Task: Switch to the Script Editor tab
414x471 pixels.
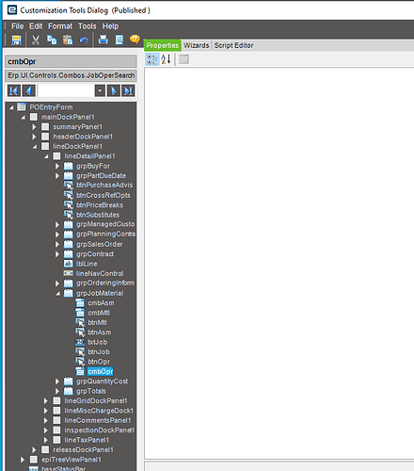Action: tap(233, 45)
